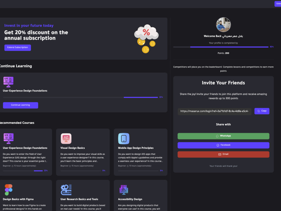
Task: Click the Visual Design Basics course icon
Action: click(x=66, y=138)
